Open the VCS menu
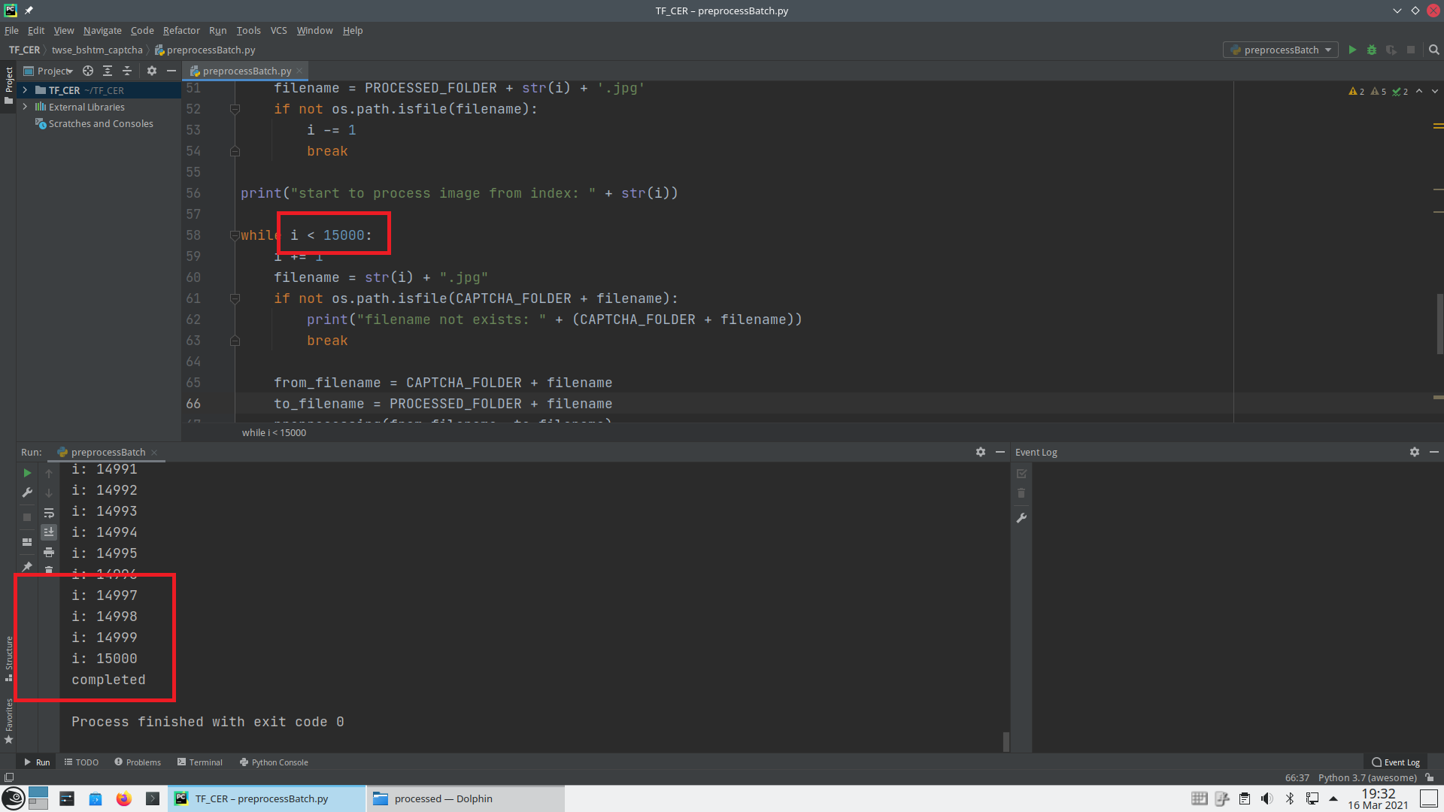The width and height of the screenshot is (1444, 812). click(278, 30)
